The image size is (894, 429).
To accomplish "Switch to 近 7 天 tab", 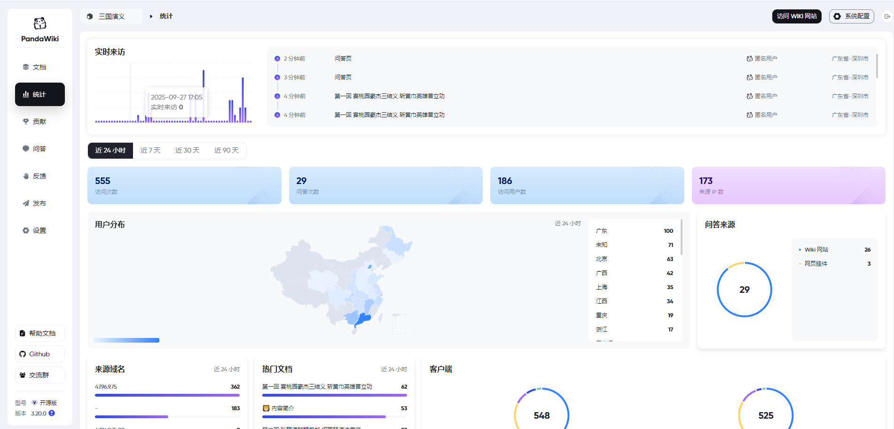I will tap(150, 150).
